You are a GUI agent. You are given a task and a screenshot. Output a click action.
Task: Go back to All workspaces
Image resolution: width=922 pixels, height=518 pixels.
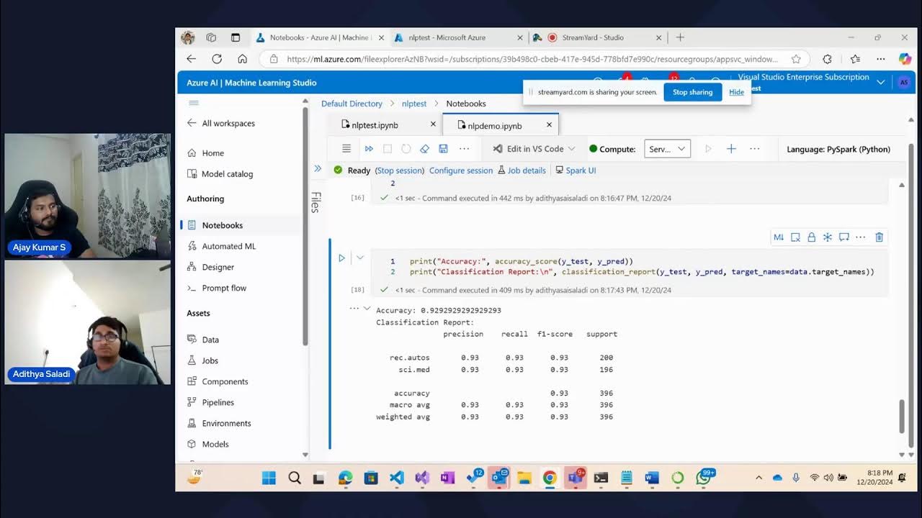coord(221,123)
